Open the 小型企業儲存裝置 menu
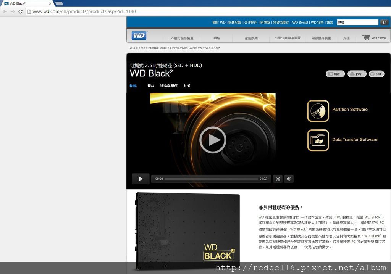The height and width of the screenshot is (274, 391). click(x=288, y=38)
